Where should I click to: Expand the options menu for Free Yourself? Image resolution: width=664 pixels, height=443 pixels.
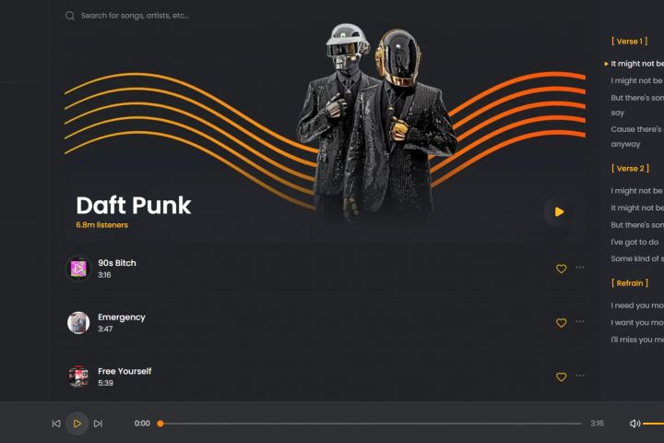pos(580,376)
